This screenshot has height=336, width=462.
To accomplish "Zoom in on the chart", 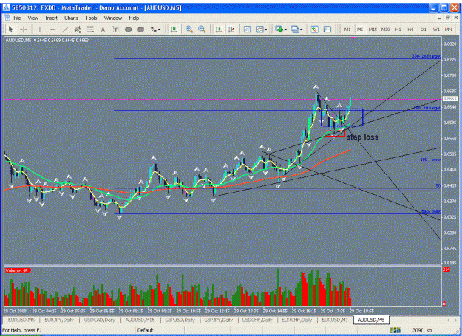I will tap(189, 29).
